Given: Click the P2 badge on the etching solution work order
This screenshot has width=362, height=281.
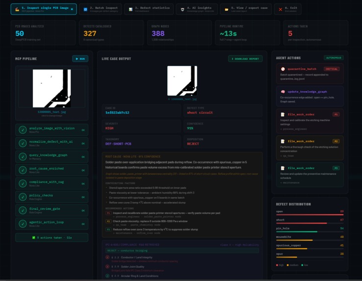Looking at the screenshot, I should 336,141.
